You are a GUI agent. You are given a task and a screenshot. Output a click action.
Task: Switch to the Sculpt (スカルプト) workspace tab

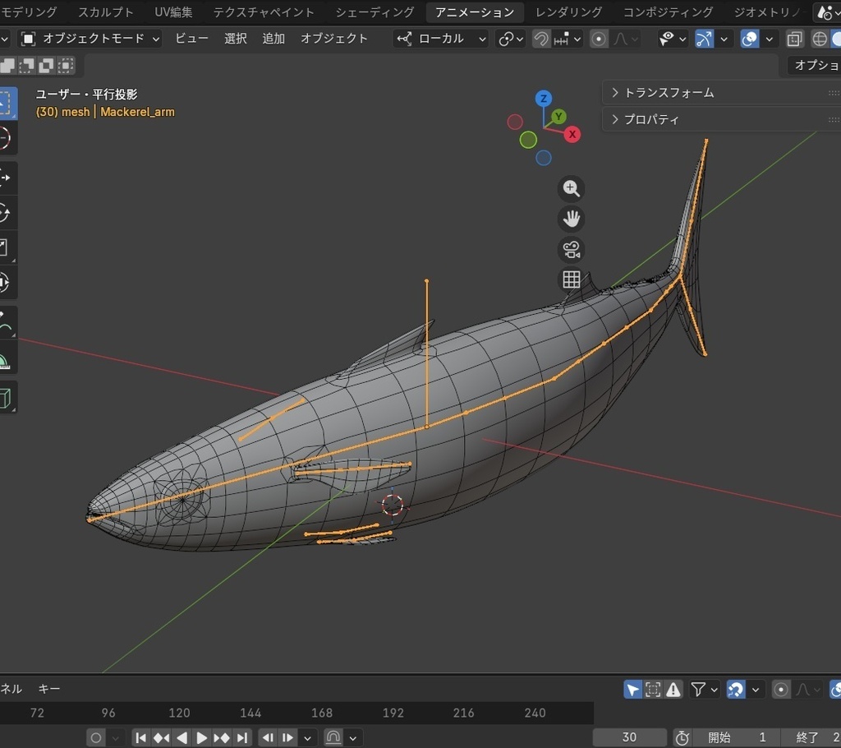click(105, 12)
